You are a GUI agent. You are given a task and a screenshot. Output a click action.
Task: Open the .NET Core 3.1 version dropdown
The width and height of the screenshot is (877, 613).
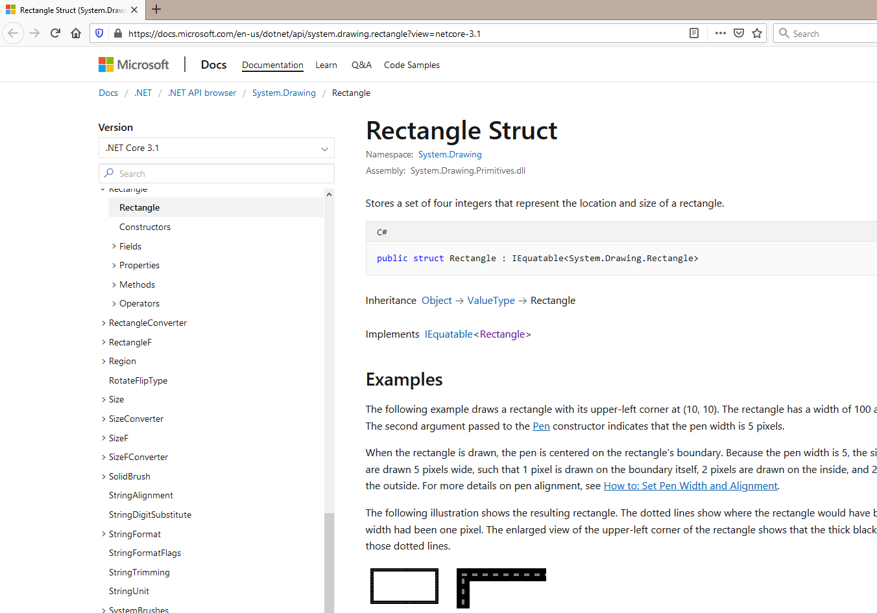(x=217, y=148)
